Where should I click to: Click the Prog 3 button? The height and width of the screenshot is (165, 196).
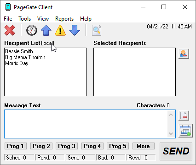[67, 146]
